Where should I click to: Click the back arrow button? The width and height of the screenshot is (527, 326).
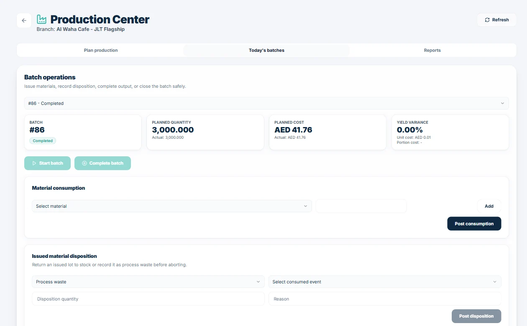point(24,20)
